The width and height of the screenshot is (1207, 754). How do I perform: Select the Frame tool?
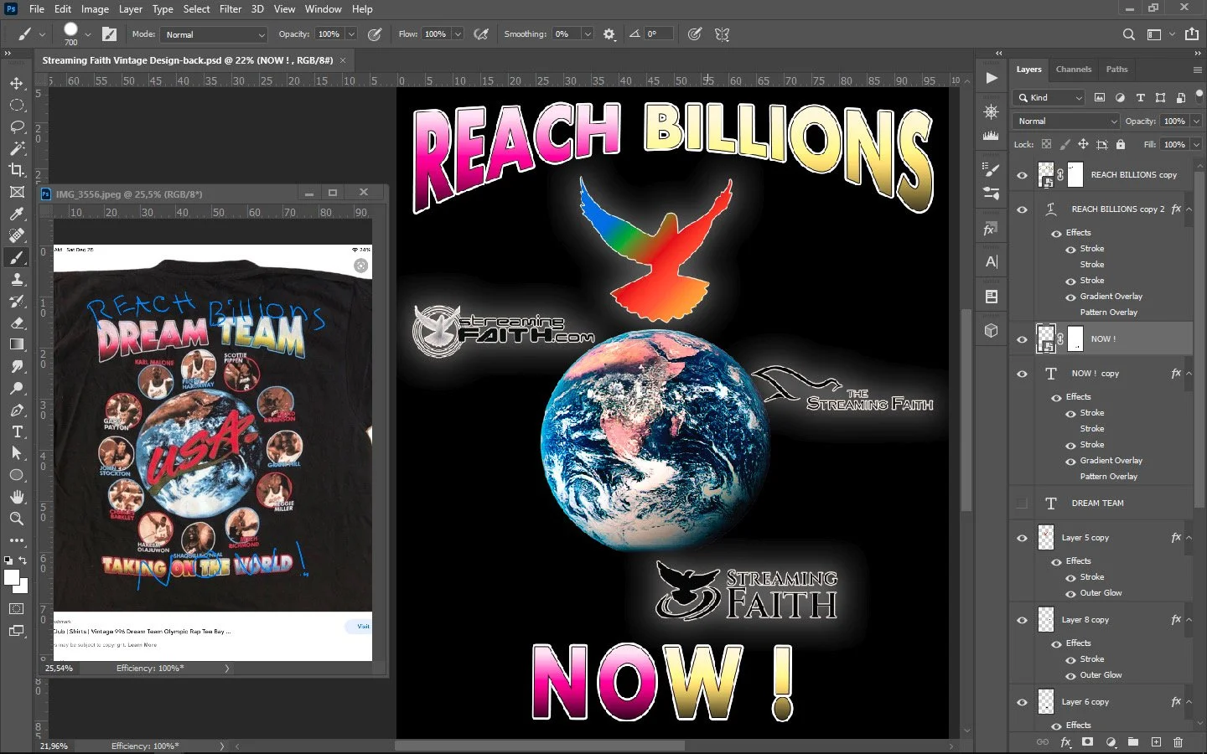[x=17, y=192]
